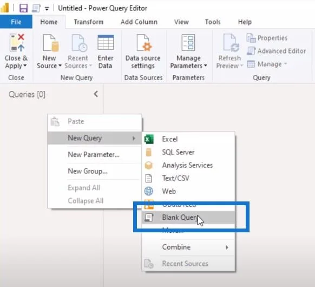Open the Tools ribbon tab
The width and height of the screenshot is (315, 287).
(213, 22)
